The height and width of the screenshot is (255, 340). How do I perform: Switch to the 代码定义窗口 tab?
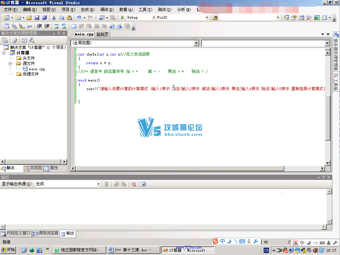tap(16, 233)
